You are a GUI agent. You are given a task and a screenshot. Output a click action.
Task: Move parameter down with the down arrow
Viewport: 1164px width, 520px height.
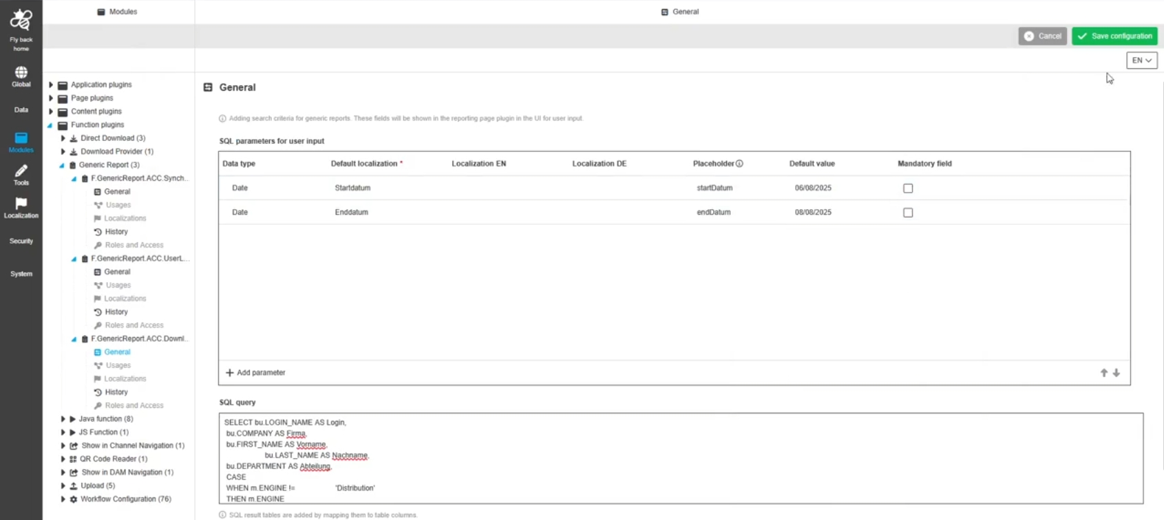pyautogui.click(x=1117, y=373)
